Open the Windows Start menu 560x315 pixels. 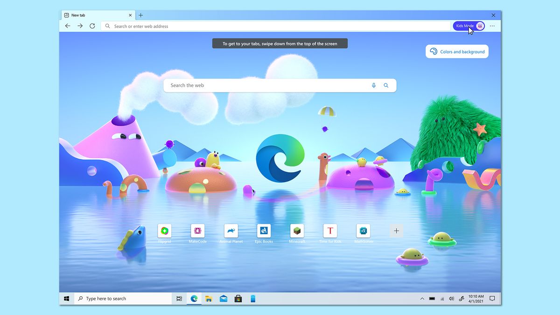coord(66,298)
